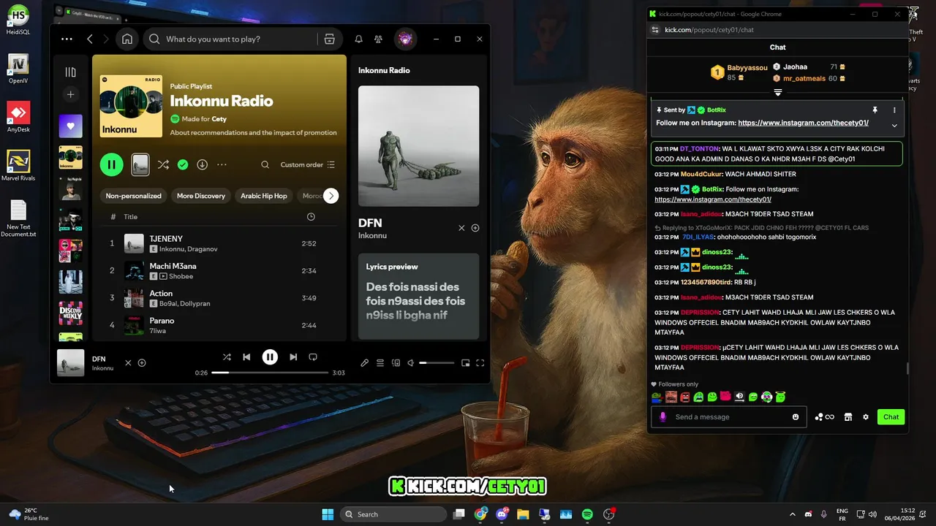Open Friend Activity icon in Spotify header
Viewport: 936px width, 526px height.
(378, 39)
